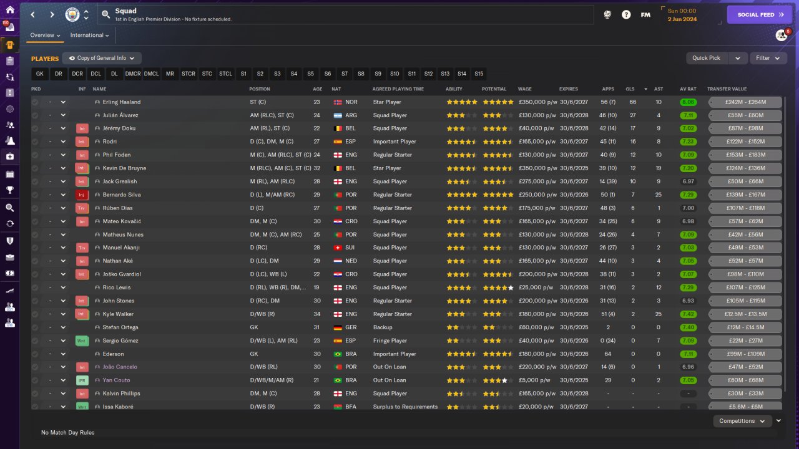Image resolution: width=799 pixels, height=449 pixels.
Task: Open the two-people icon in the sidebar
Action: click(9, 125)
